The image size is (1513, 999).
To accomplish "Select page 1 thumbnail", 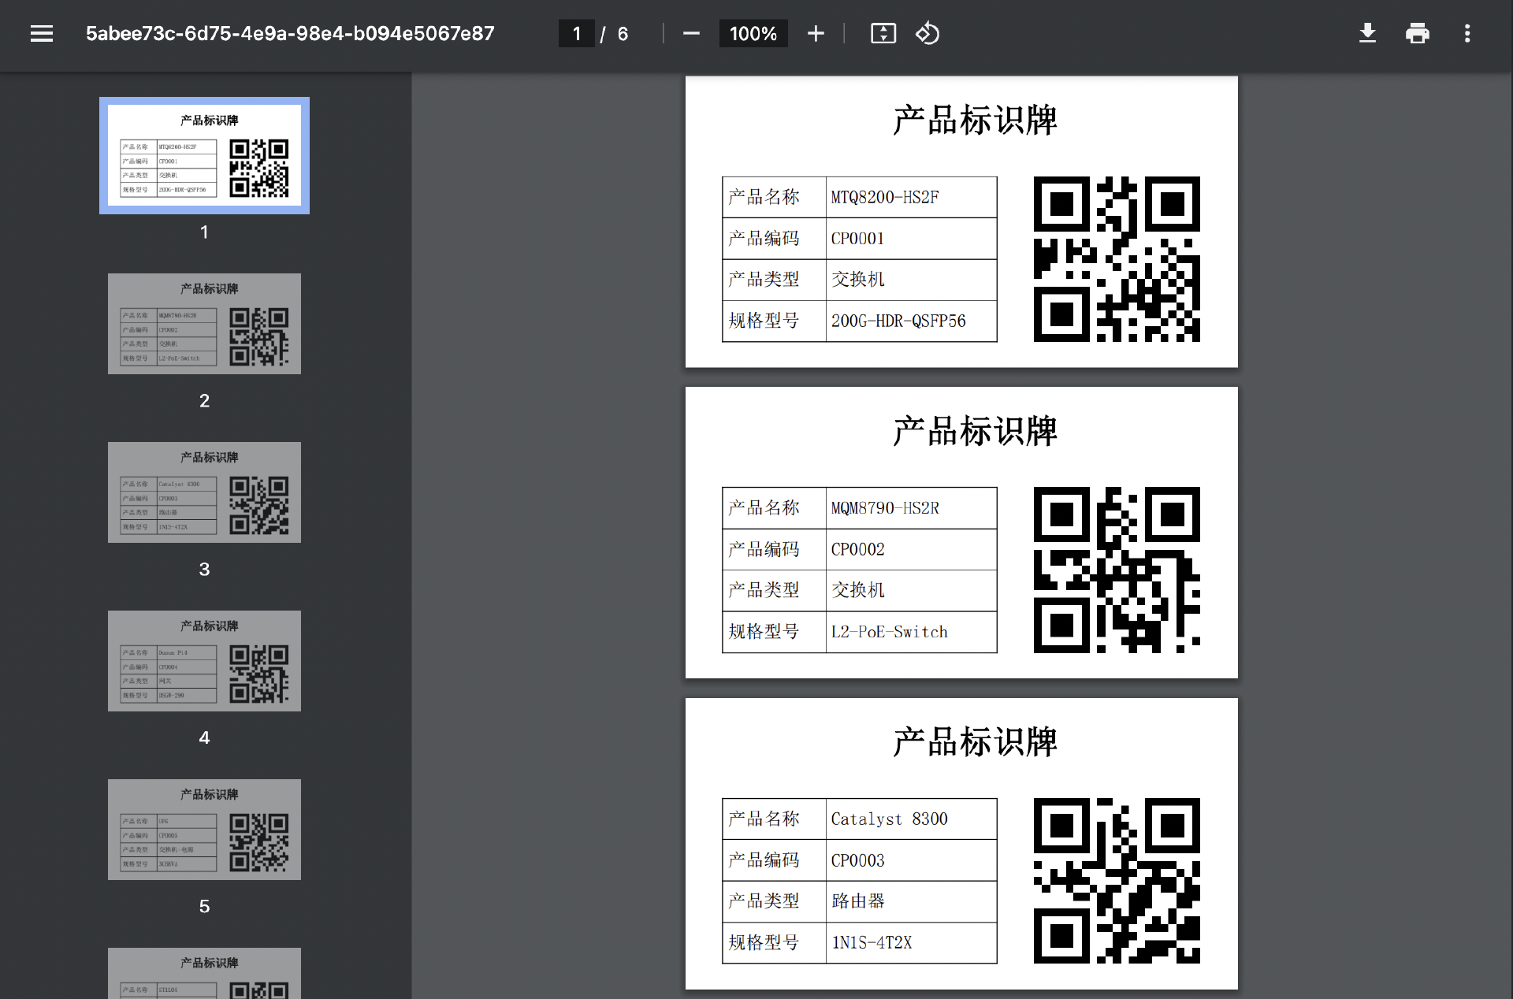I will tap(204, 156).
